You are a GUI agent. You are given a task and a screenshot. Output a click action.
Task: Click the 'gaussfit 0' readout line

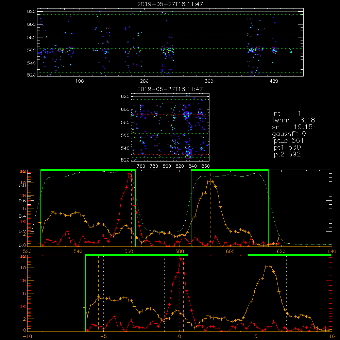(289, 134)
